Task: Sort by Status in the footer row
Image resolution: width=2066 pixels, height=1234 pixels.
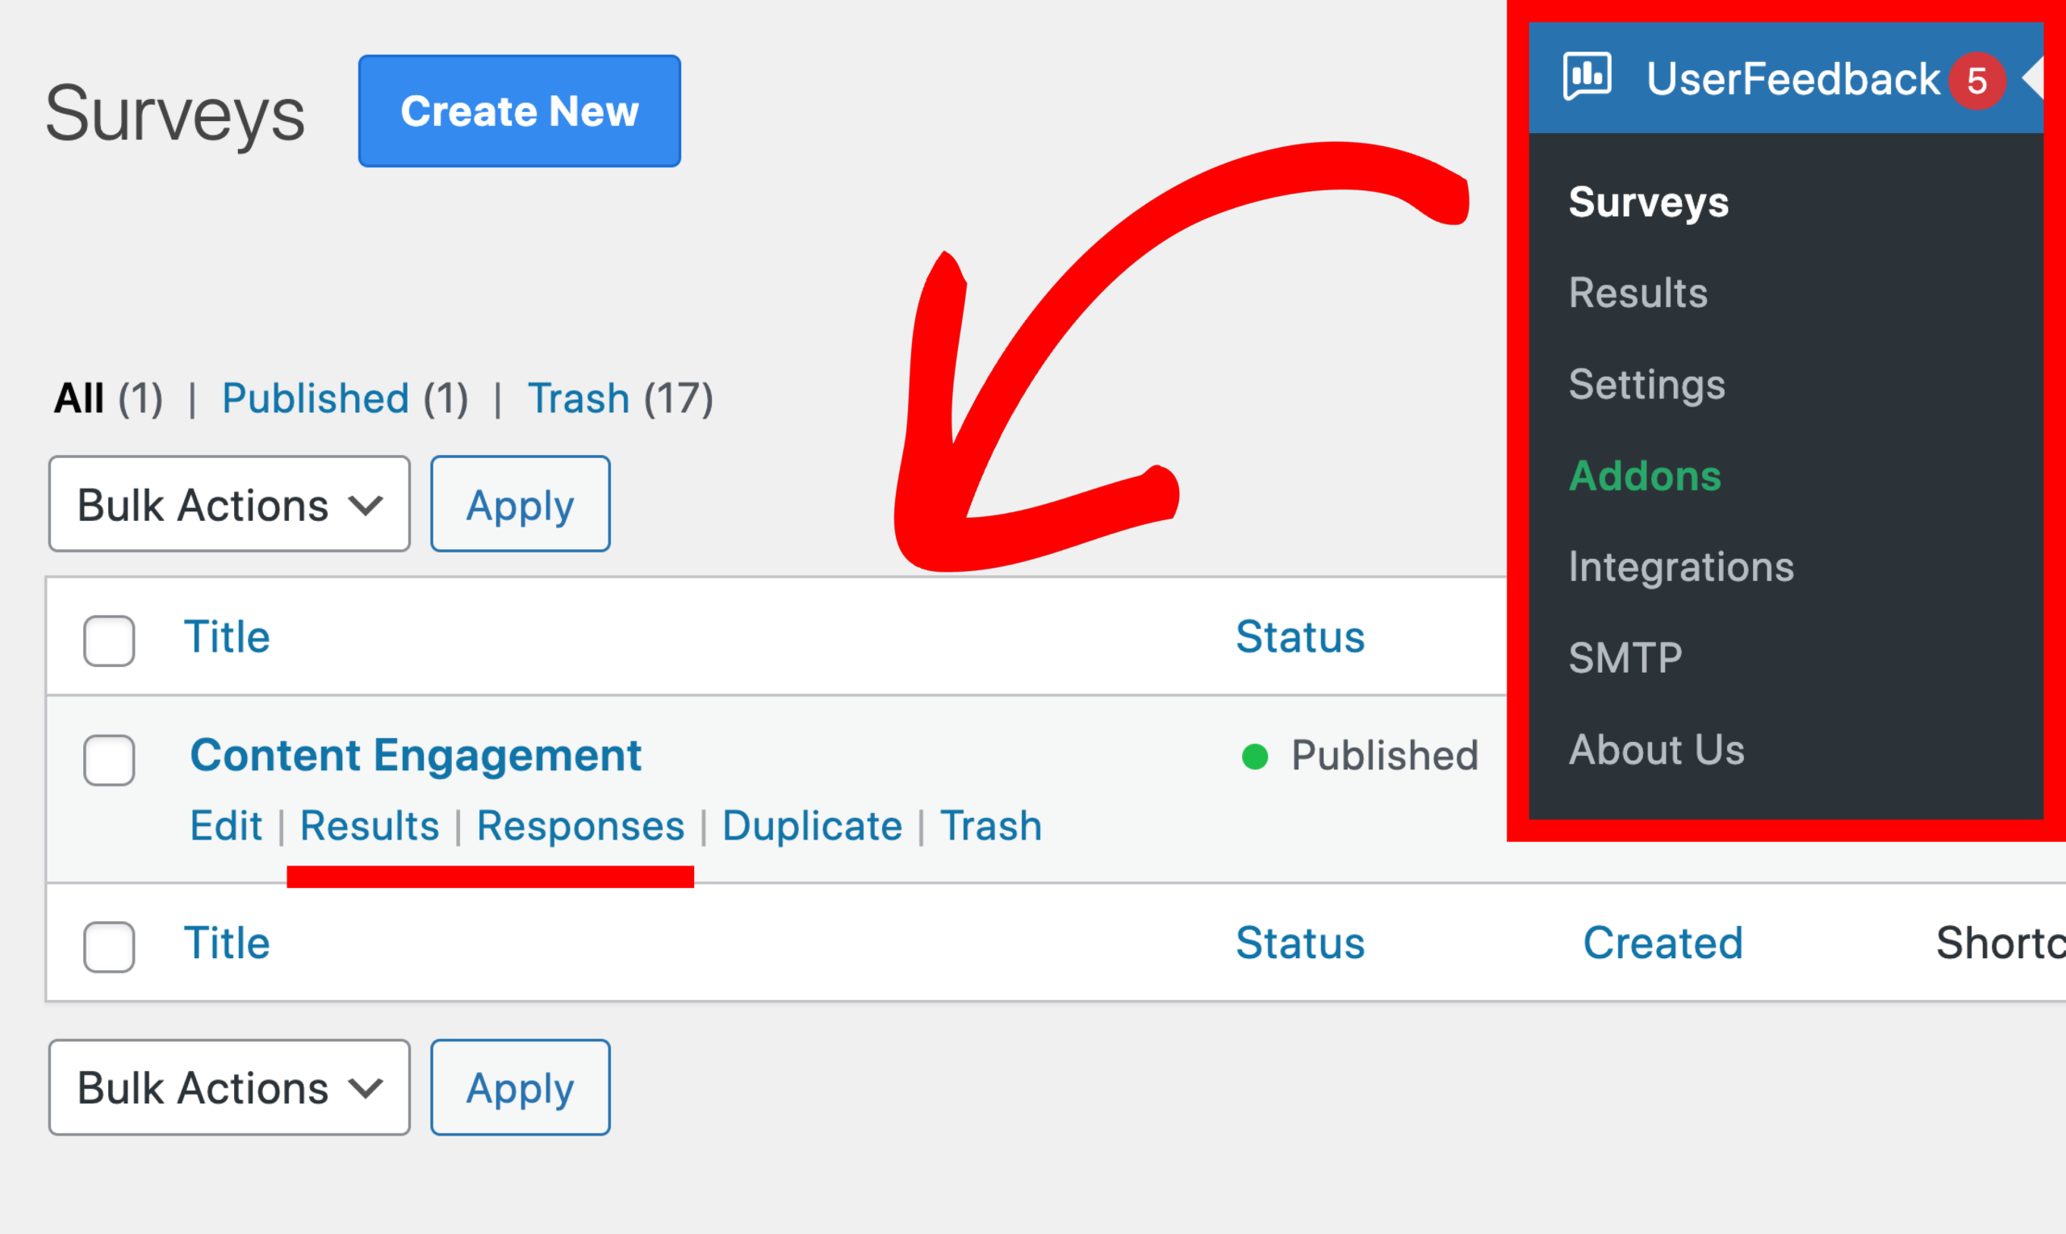Action: (1299, 943)
